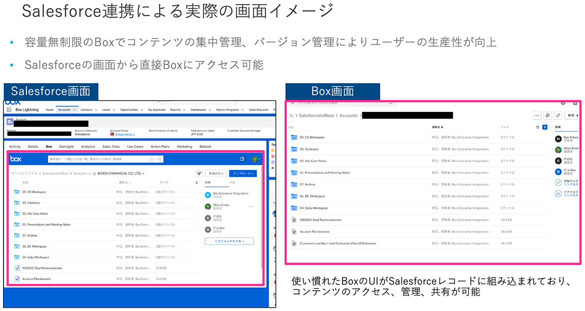Click the square icon button left of the link button
Screen dimensions: 585x311
(x=548, y=115)
